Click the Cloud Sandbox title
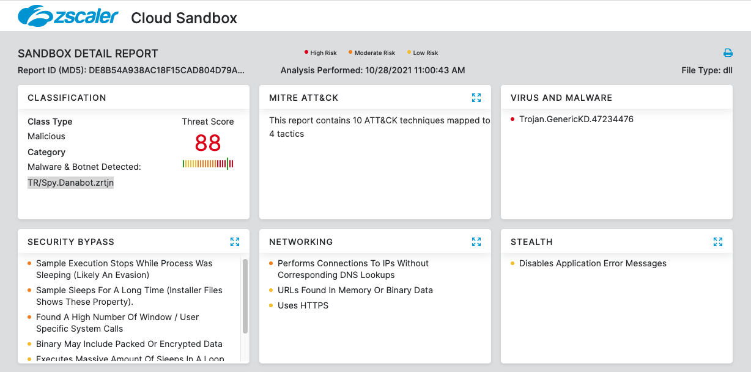The height and width of the screenshot is (372, 751). [x=184, y=18]
